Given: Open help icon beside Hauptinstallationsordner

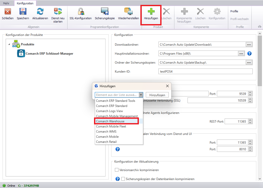Looking at the screenshot, I should [249, 53].
